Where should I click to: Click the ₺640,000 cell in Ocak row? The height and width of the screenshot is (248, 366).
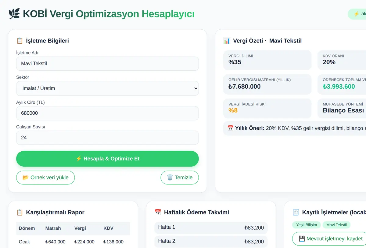coord(56,242)
